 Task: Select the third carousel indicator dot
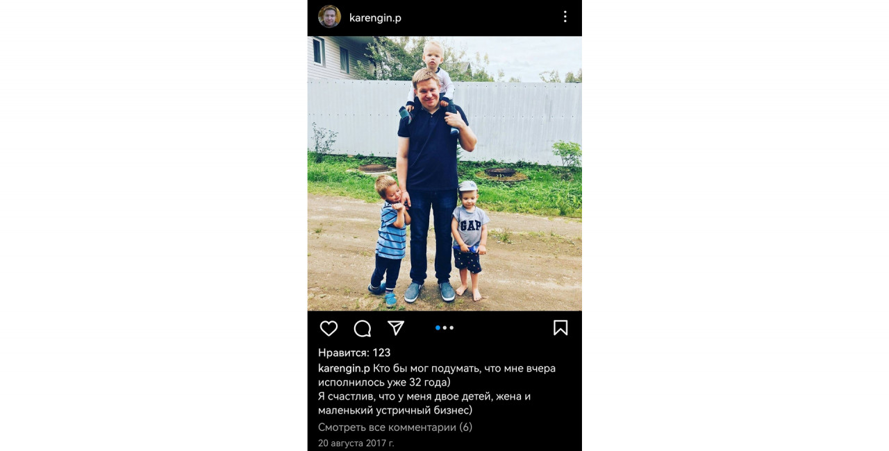451,327
